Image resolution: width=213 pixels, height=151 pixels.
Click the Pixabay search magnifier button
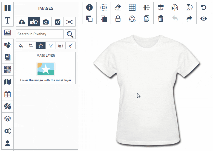coord(70,34)
